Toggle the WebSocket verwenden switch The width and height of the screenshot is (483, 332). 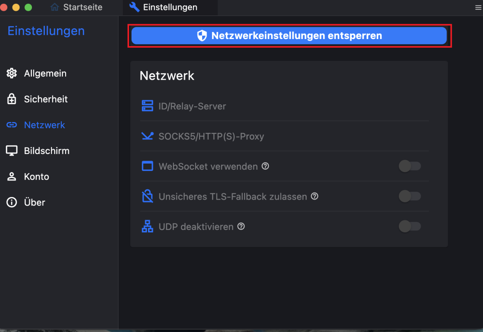(410, 166)
